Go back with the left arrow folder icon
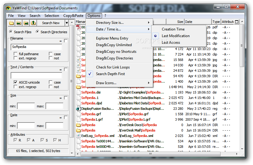The height and width of the screenshot is (165, 253). (x=19, y=23)
